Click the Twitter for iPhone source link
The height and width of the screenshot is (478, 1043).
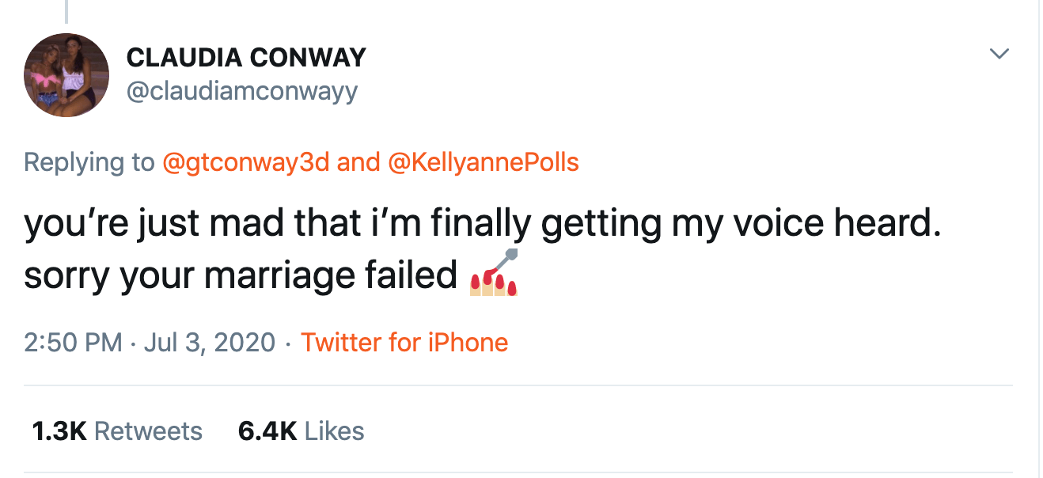[404, 343]
